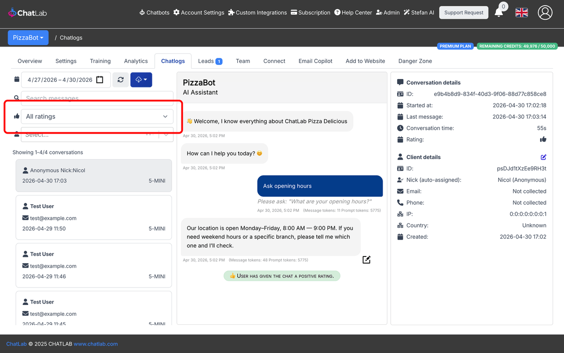
Task: Open the Leads tab
Action: pyautogui.click(x=210, y=61)
